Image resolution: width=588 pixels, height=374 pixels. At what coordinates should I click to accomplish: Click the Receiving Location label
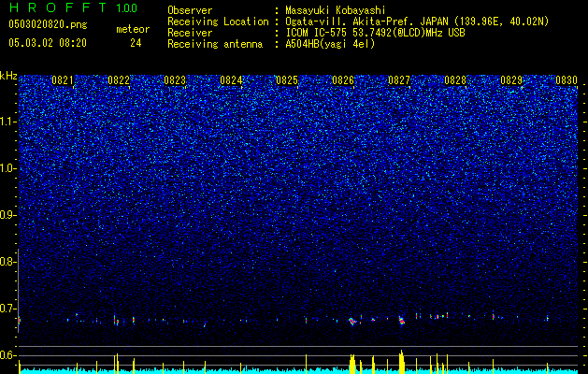click(218, 22)
